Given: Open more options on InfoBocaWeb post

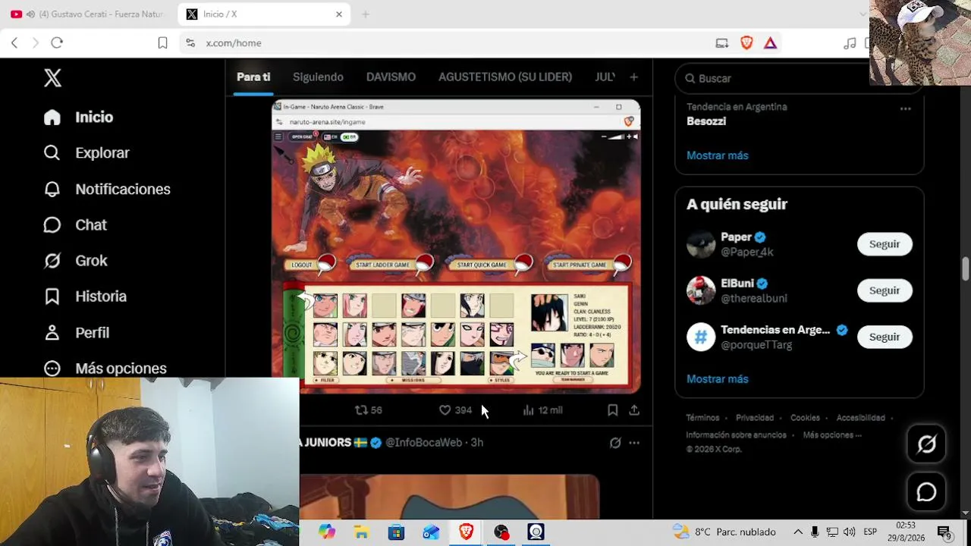Looking at the screenshot, I should pyautogui.click(x=634, y=442).
